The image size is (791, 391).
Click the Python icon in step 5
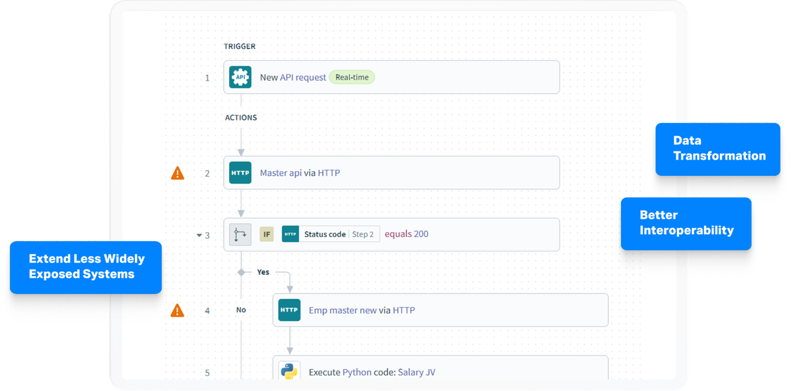[289, 372]
